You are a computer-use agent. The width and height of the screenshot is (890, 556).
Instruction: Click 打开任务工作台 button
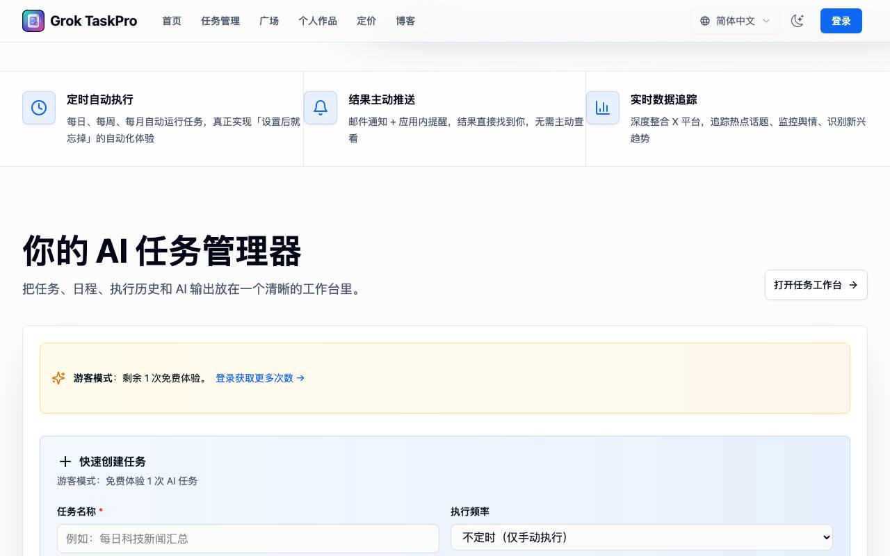coord(816,285)
